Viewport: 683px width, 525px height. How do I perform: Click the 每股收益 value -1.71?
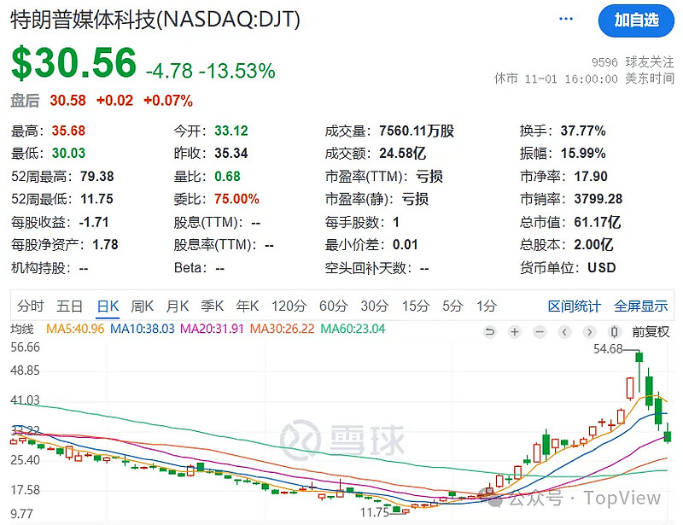point(94,222)
